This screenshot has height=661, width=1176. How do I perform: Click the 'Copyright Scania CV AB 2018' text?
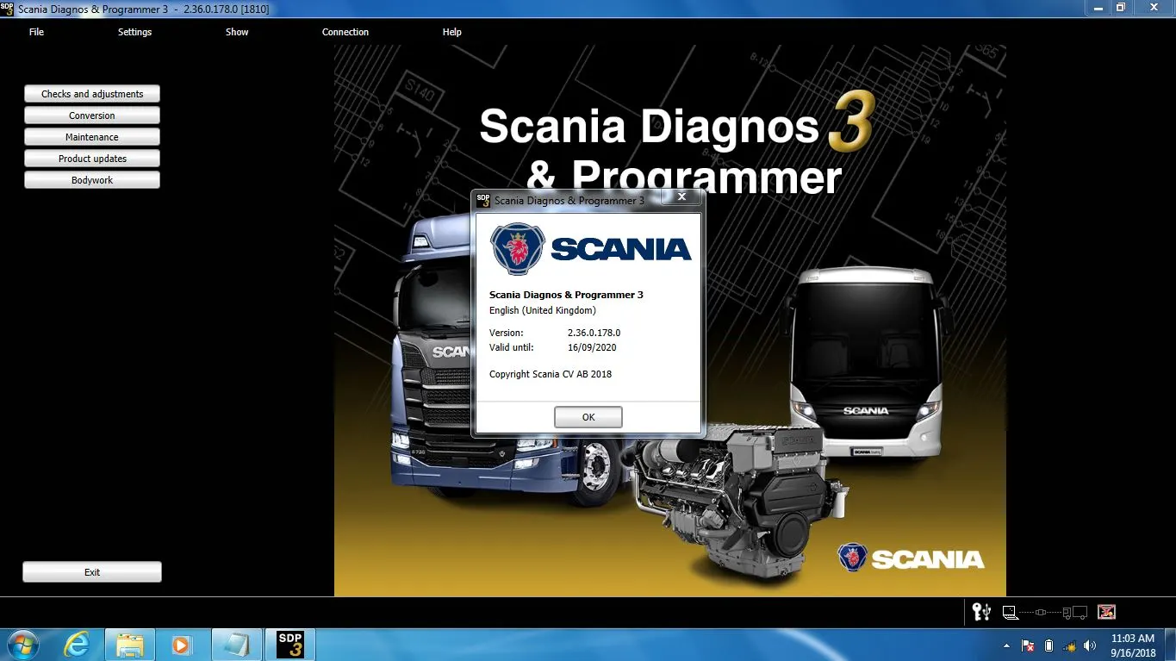[x=551, y=374]
